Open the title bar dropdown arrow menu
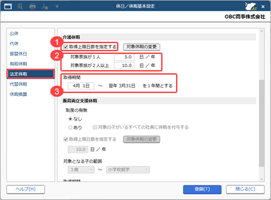 pos(57,7)
